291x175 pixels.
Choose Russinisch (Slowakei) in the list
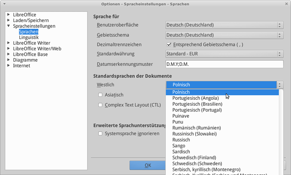click(222, 134)
